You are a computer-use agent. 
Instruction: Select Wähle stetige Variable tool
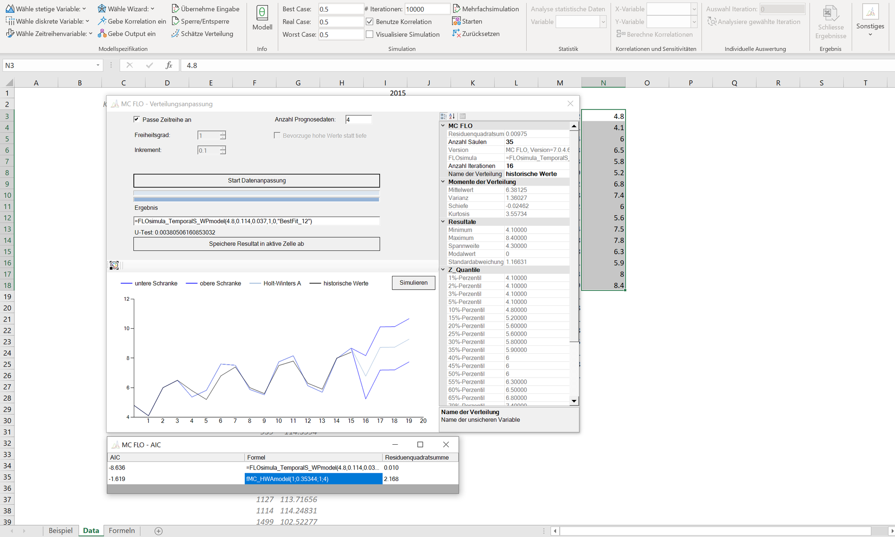click(45, 8)
